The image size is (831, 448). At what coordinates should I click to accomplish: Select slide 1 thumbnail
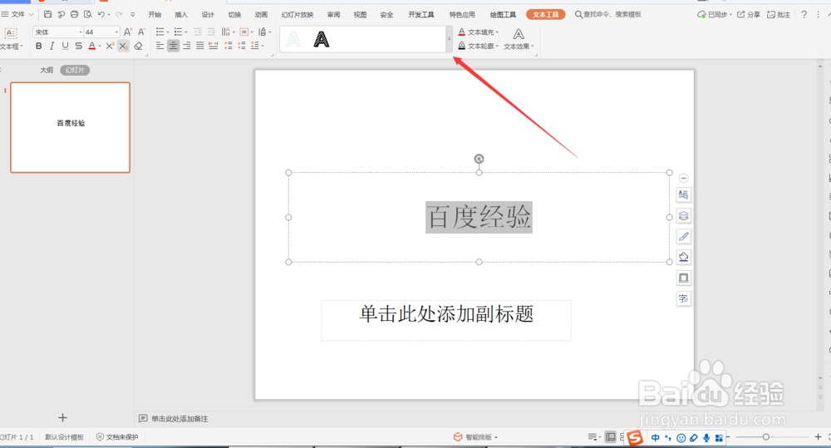tap(70, 127)
